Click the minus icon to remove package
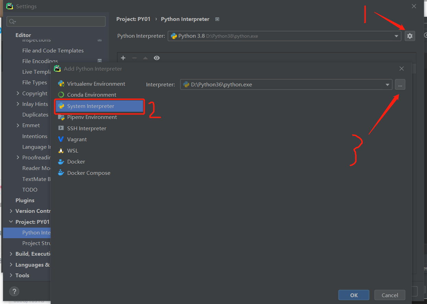 134,58
